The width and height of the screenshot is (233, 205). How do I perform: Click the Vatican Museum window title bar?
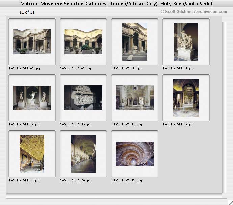(x=116, y=4)
